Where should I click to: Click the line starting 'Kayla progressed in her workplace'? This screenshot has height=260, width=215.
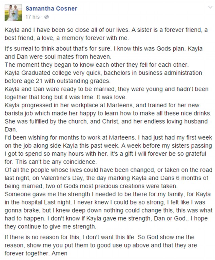tap(102, 105)
